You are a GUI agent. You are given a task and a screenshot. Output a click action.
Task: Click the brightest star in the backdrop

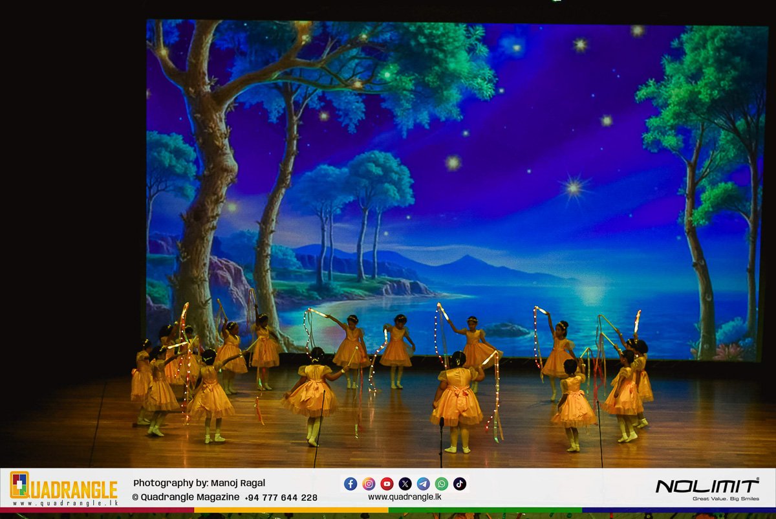tap(573, 188)
